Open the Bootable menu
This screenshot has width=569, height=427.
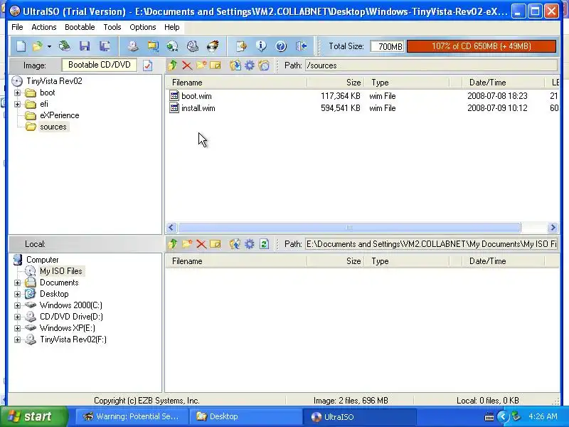pos(80,27)
